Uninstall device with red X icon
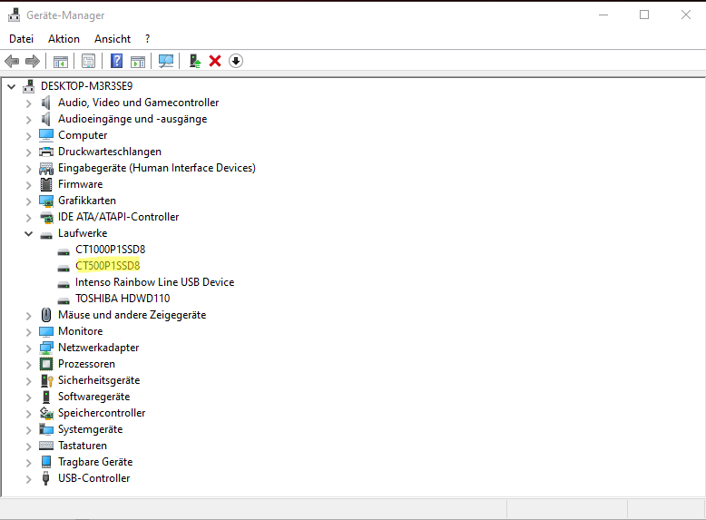The image size is (706, 520). (215, 61)
